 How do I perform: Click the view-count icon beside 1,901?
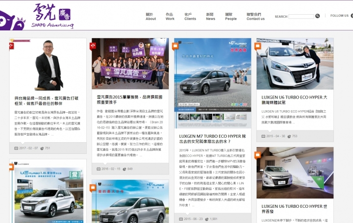207,219
